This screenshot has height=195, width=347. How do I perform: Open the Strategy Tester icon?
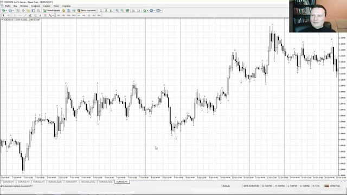click(x=38, y=10)
